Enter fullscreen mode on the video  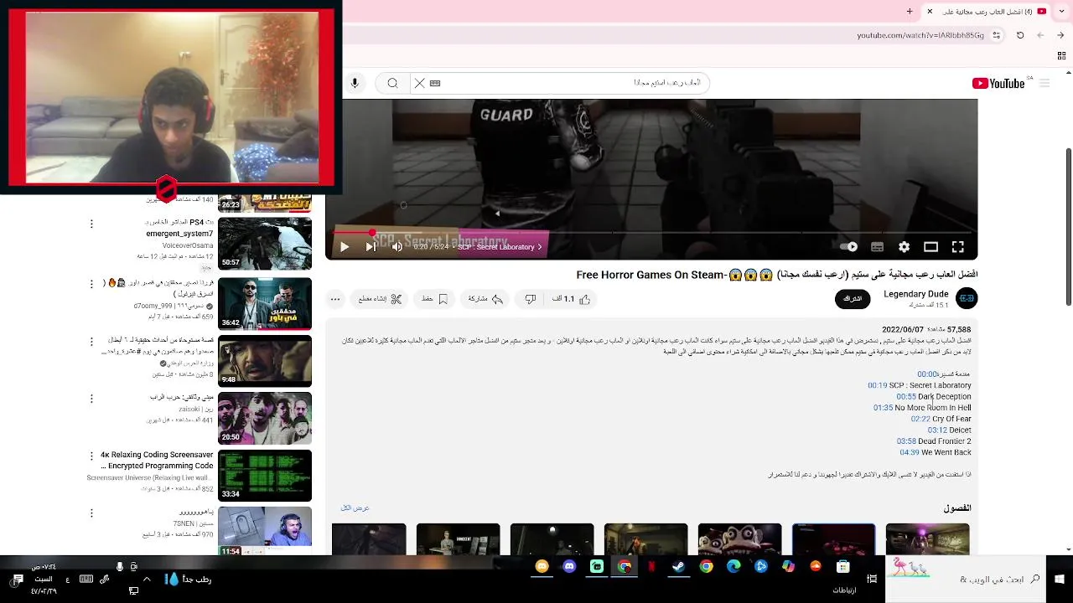957,247
